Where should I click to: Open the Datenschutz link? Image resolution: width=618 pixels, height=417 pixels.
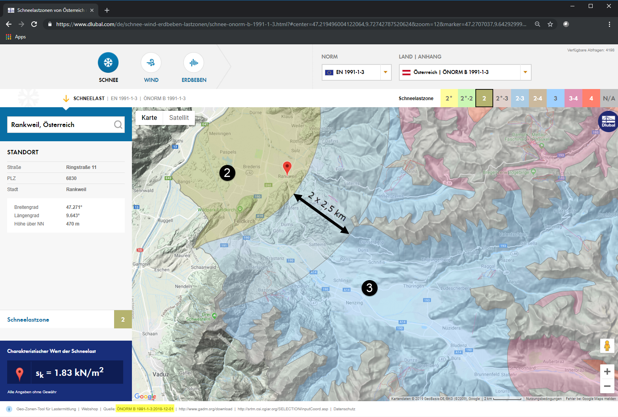(x=344, y=409)
